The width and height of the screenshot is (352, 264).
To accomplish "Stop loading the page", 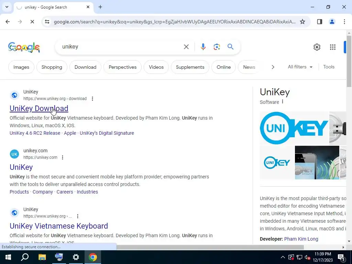I will point(32,22).
